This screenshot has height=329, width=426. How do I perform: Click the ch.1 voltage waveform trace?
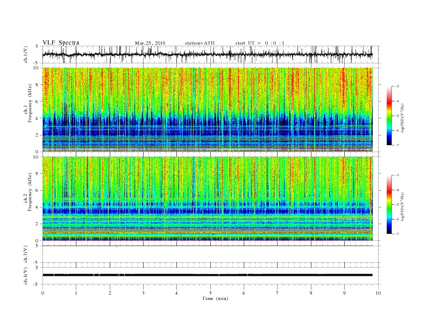tap(207, 54)
